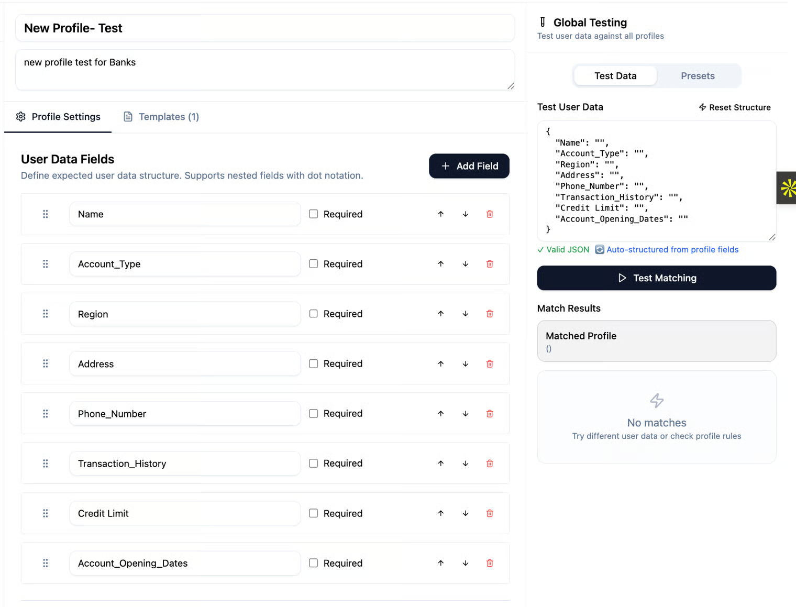
Task: Switch to the Presets tab
Action: (x=698, y=76)
